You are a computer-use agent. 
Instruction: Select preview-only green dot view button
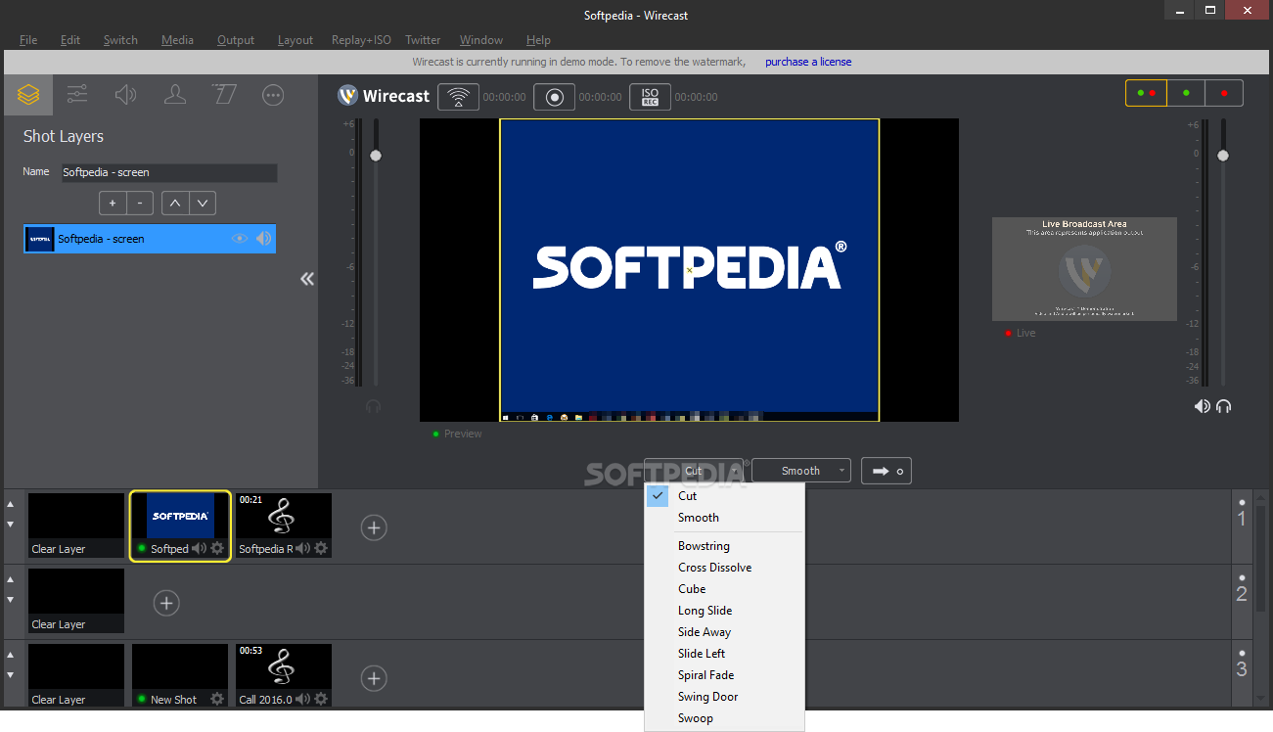click(1186, 93)
